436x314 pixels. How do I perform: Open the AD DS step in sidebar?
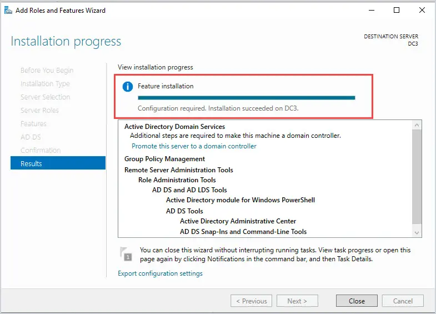31,137
